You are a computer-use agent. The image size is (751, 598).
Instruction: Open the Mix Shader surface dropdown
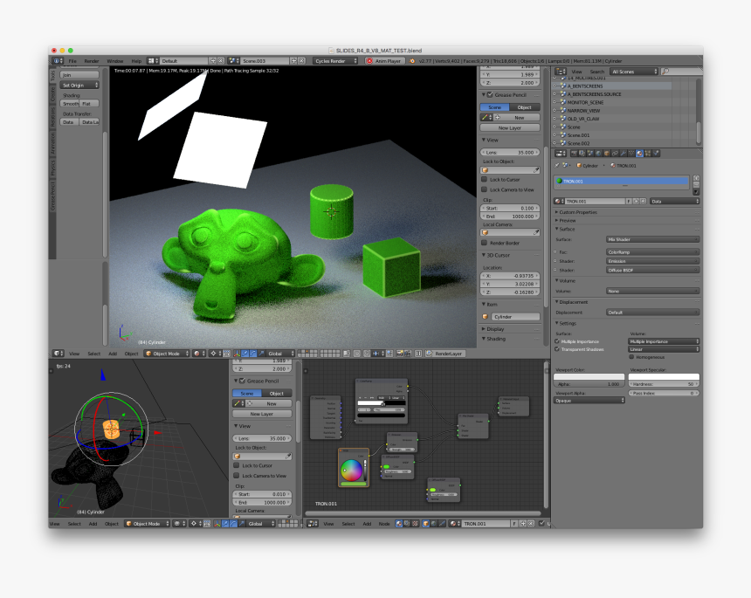click(651, 238)
